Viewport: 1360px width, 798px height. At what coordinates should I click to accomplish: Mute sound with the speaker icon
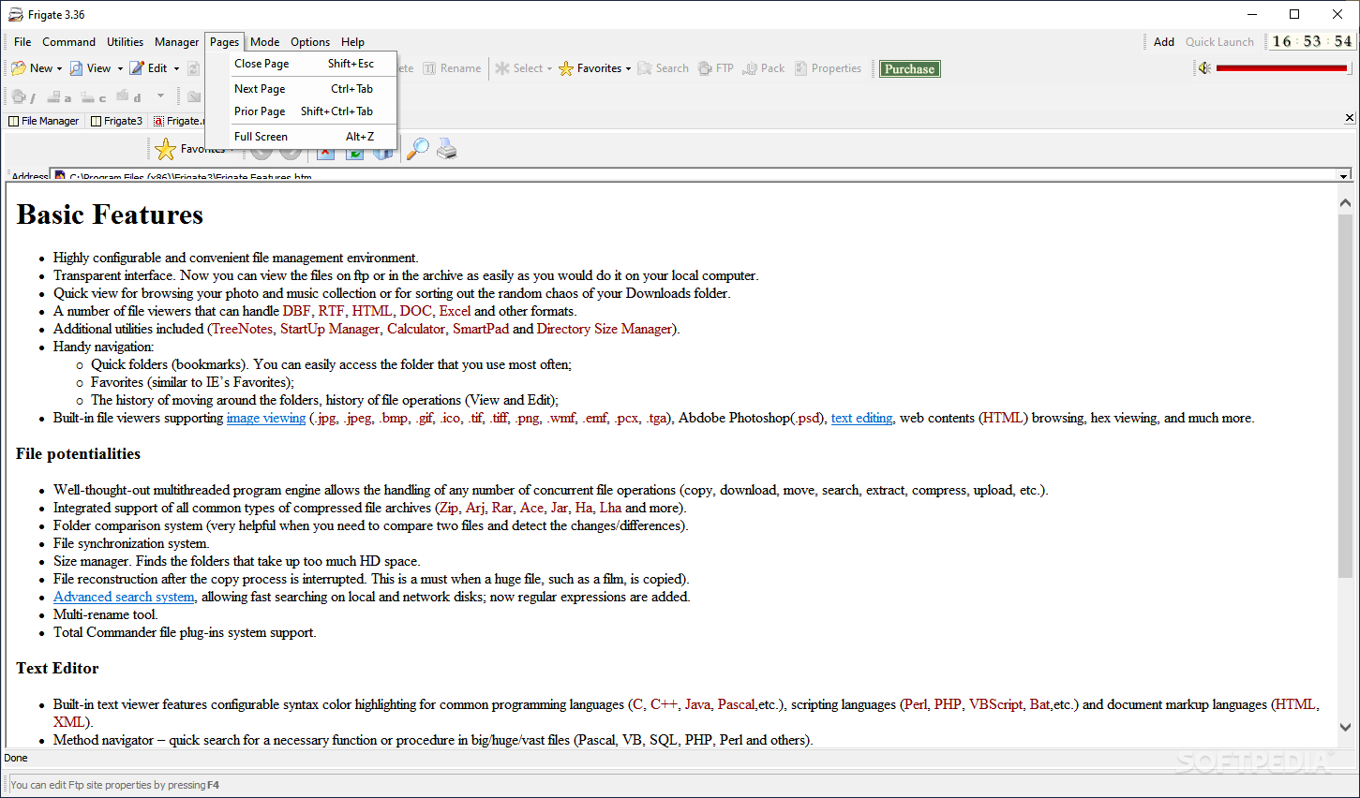(x=1204, y=68)
